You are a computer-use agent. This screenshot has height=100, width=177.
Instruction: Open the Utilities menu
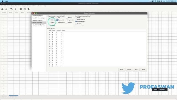pyautogui.click(x=34, y=6)
